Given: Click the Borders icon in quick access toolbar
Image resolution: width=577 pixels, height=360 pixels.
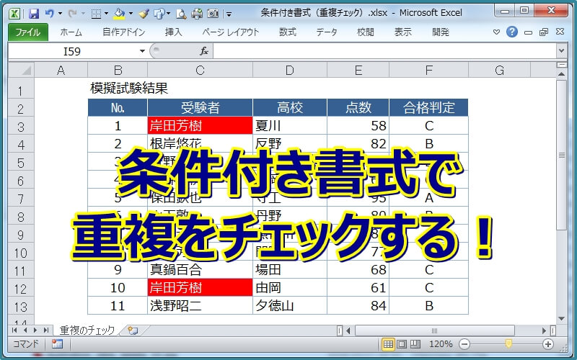Looking at the screenshot, I should (96, 14).
